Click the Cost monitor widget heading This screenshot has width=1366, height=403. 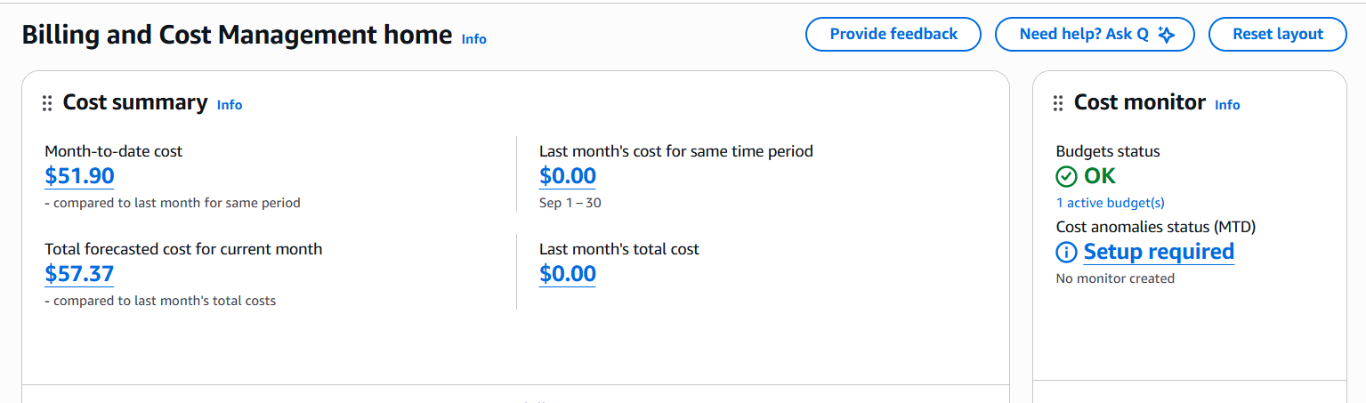click(x=1139, y=103)
